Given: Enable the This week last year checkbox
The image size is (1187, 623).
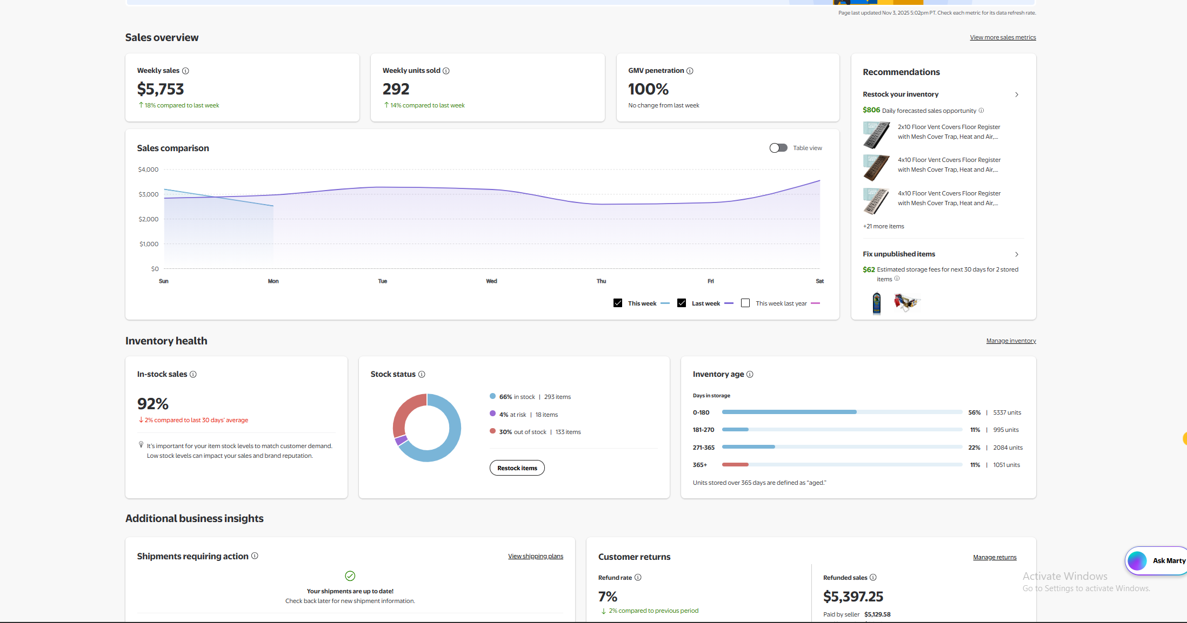Looking at the screenshot, I should coord(745,303).
